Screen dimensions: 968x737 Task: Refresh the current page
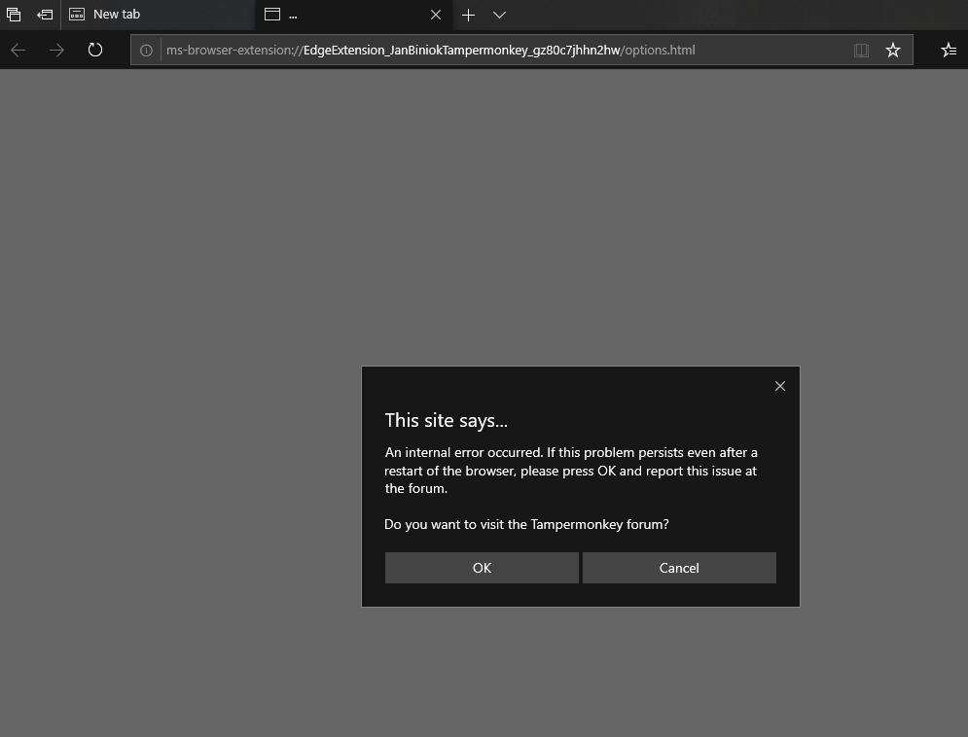(95, 50)
